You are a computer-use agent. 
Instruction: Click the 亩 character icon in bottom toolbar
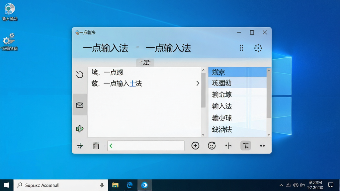(96, 146)
